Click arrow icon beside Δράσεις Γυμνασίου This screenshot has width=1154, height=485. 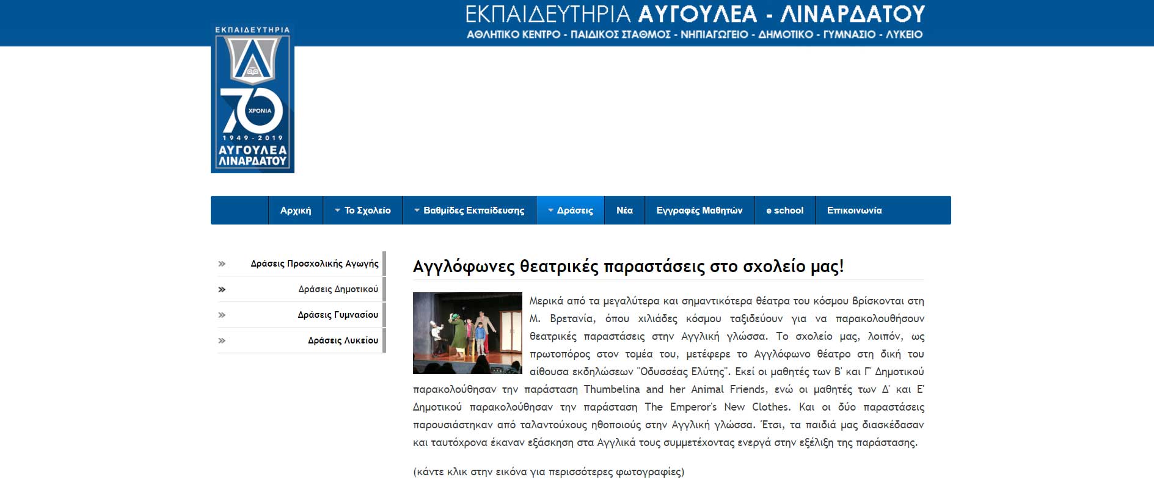[222, 315]
